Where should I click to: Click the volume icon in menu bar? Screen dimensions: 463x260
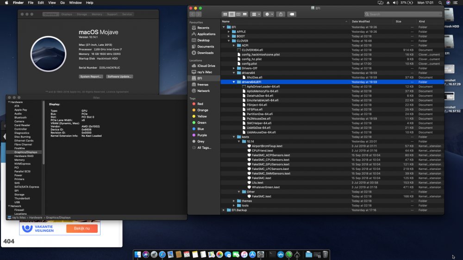pos(395,3)
